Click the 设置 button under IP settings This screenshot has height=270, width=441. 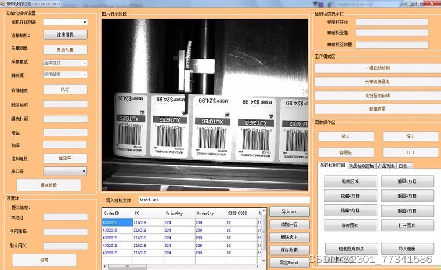click(x=44, y=260)
